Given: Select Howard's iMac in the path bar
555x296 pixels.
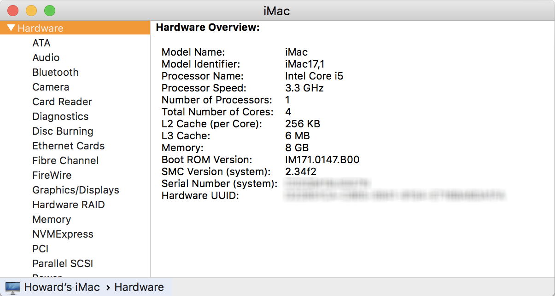Looking at the screenshot, I should [62, 287].
